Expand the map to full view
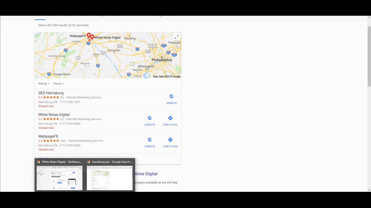 [x=177, y=37]
